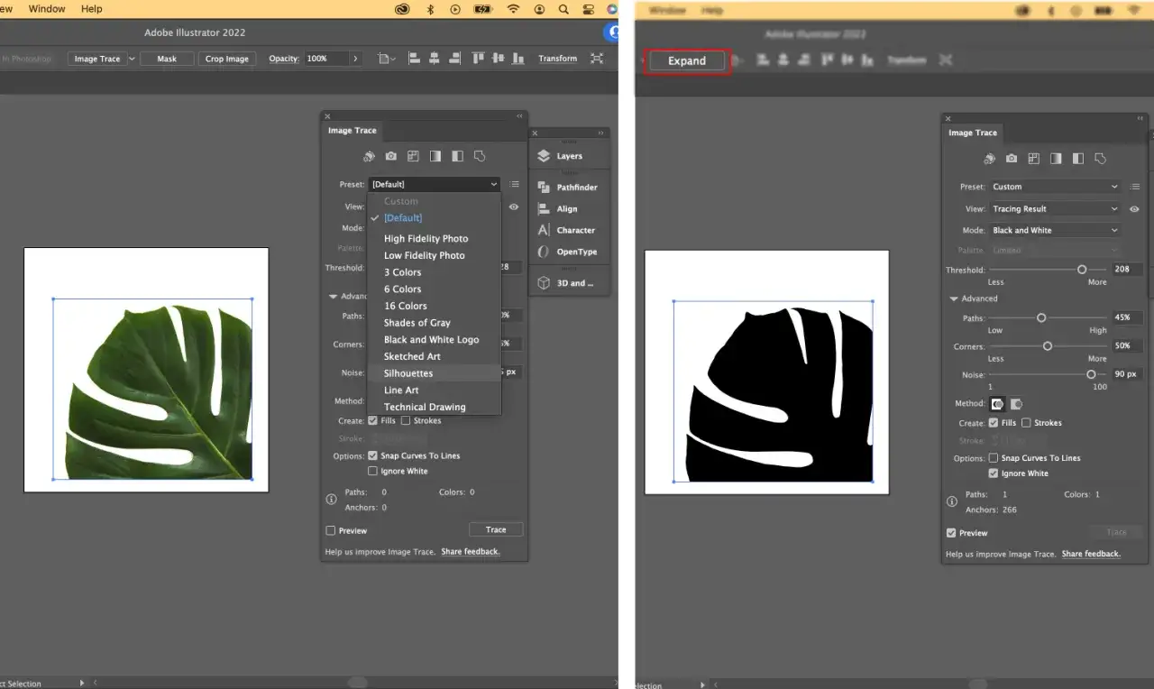This screenshot has width=1154, height=689.
Task: Click the Trace button beside unchecked Preview
Action: (x=496, y=529)
